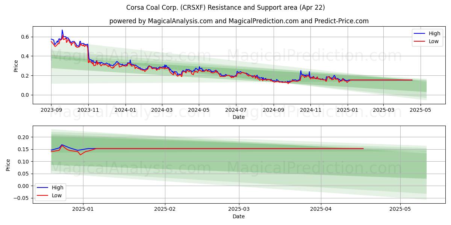451x225 pixels.
Task: Click the top chart x-axis label '2023-09'
Action: click(51, 110)
